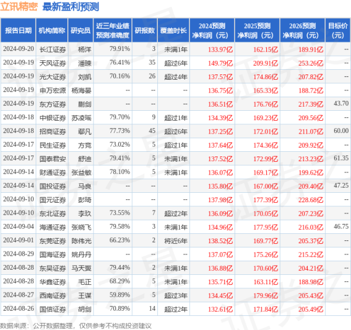Click the 研究员 column header
Viewport: 351px width, 330px height.
coord(80,30)
